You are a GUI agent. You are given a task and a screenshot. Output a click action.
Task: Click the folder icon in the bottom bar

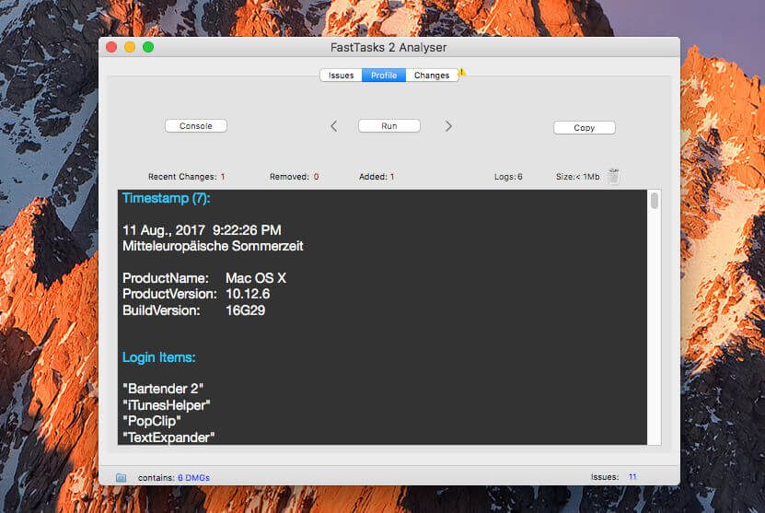coord(121,477)
